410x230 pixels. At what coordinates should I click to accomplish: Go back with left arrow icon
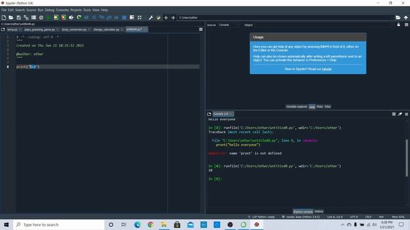[166, 17]
